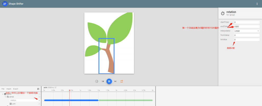Open the Import menu

pos(9,89)
